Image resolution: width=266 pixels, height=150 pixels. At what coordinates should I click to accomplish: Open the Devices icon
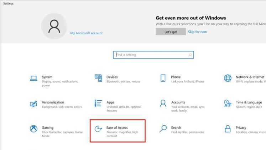click(x=99, y=79)
